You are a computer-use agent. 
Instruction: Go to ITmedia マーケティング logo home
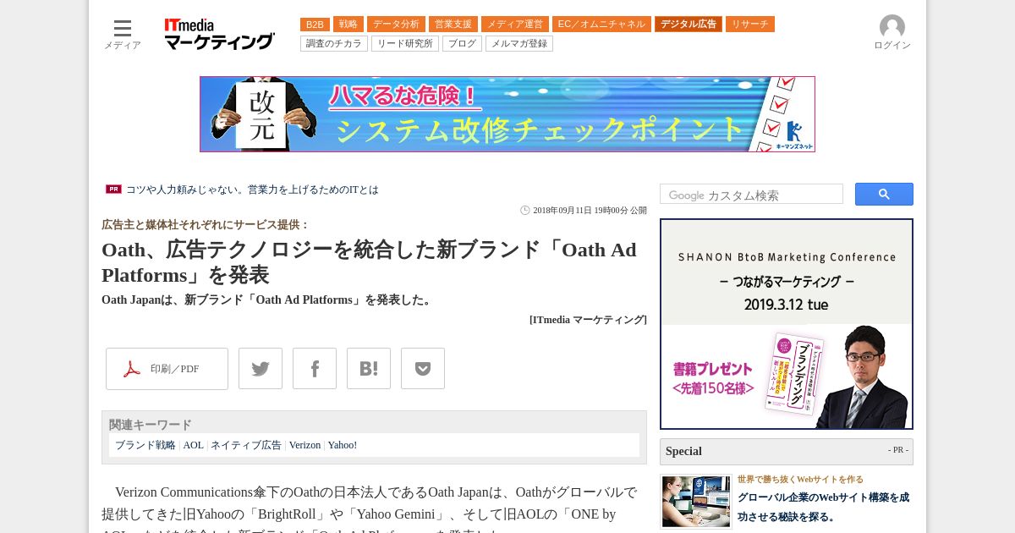219,35
